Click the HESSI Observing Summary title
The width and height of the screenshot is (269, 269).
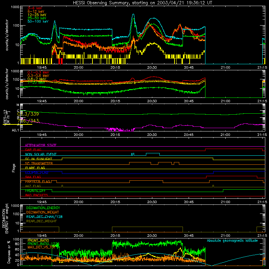point(142,3)
